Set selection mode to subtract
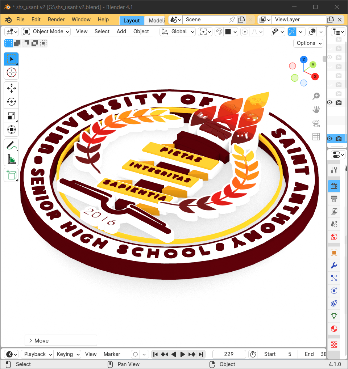 [26, 43]
